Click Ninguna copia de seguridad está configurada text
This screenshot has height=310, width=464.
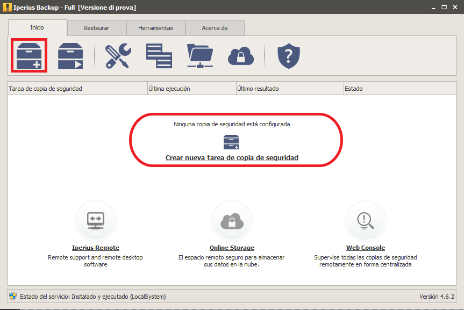click(x=232, y=124)
